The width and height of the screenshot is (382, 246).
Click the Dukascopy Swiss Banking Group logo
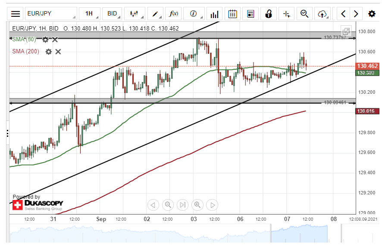[x=38, y=205]
